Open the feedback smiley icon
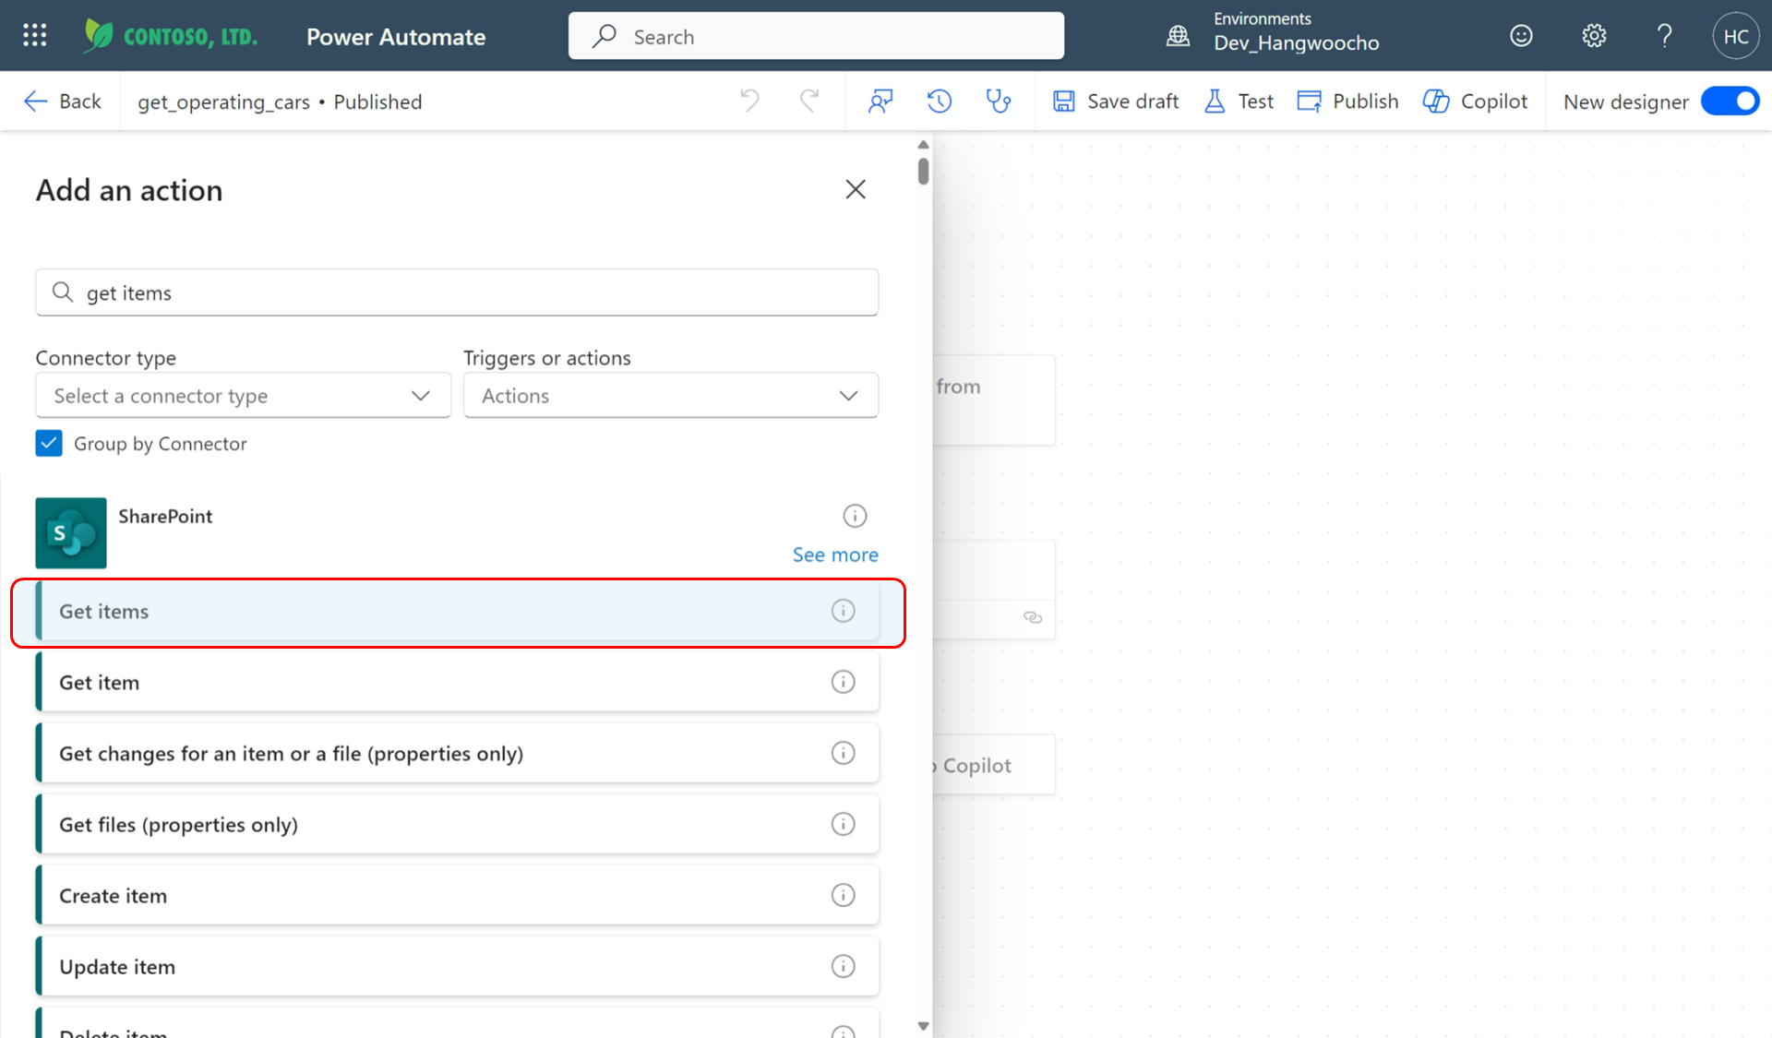 [x=1521, y=36]
